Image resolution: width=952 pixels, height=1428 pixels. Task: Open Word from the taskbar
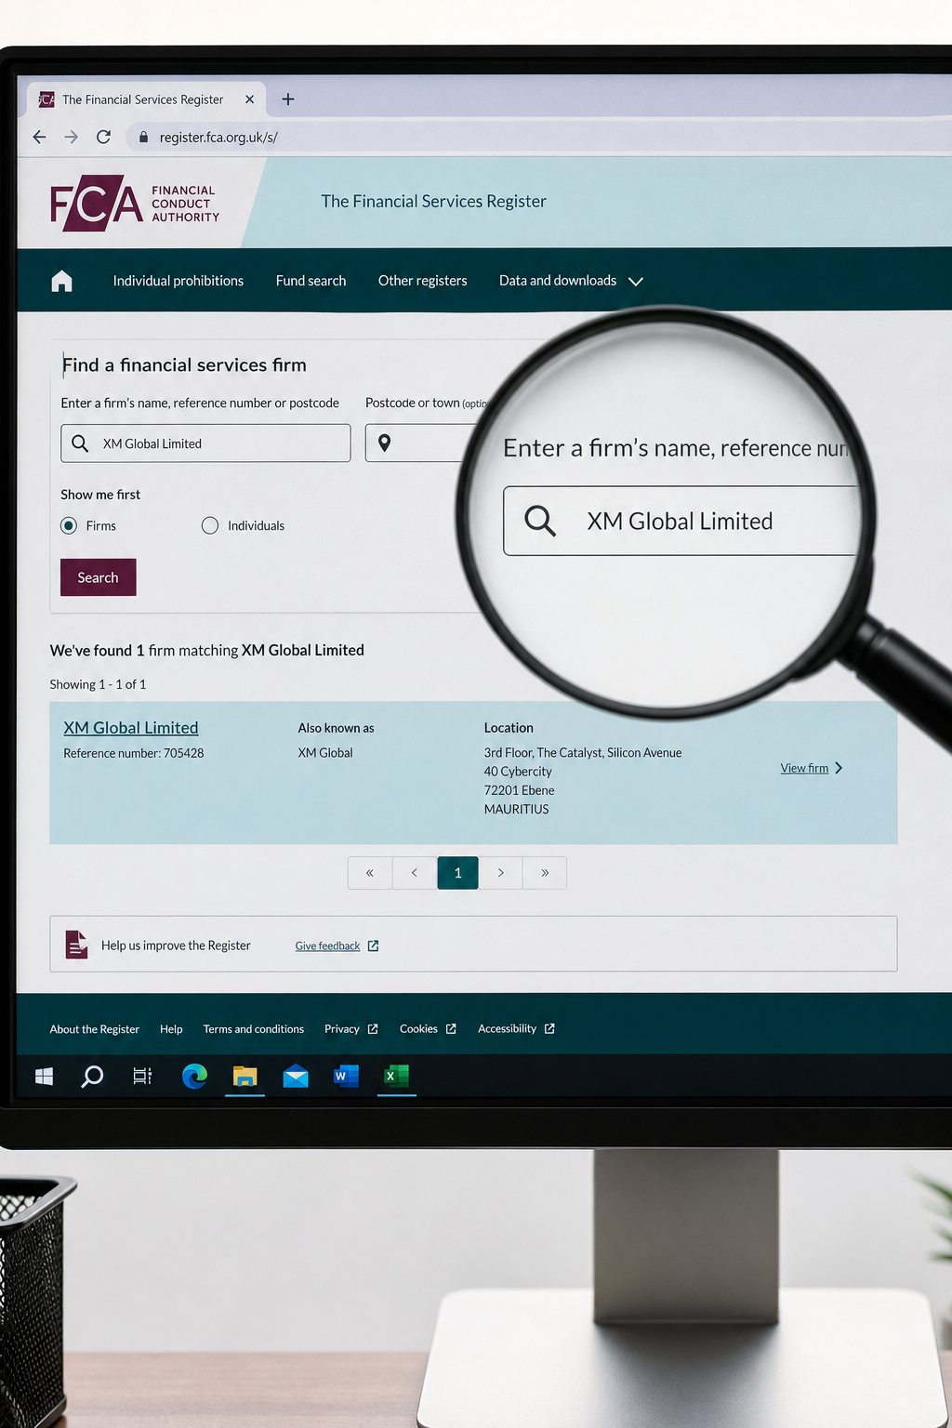pyautogui.click(x=346, y=1077)
